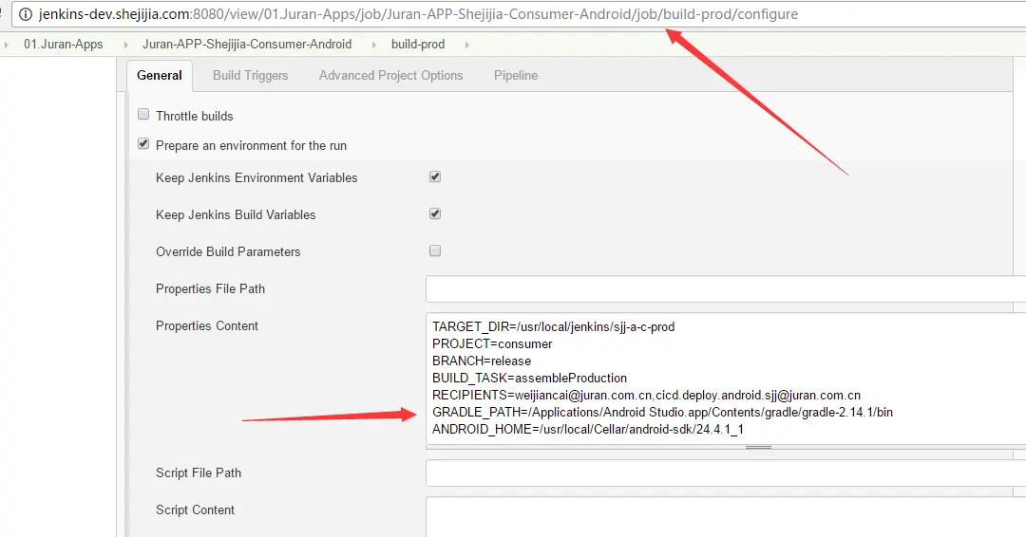Click inside the Script Content textarea
This screenshot has height=537, width=1026.
726,517
